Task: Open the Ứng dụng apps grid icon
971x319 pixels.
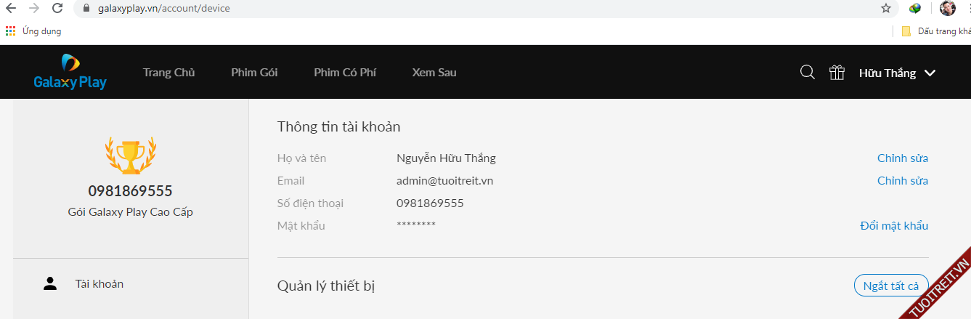Action: coord(11,31)
